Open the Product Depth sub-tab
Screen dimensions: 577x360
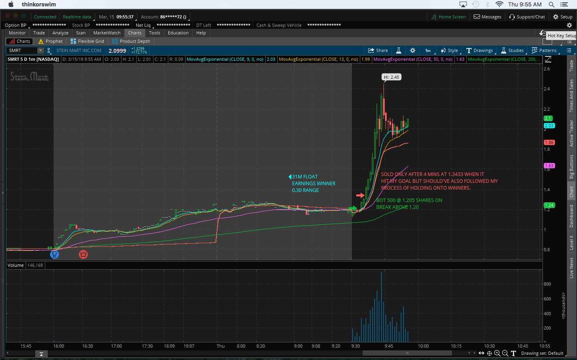131,41
